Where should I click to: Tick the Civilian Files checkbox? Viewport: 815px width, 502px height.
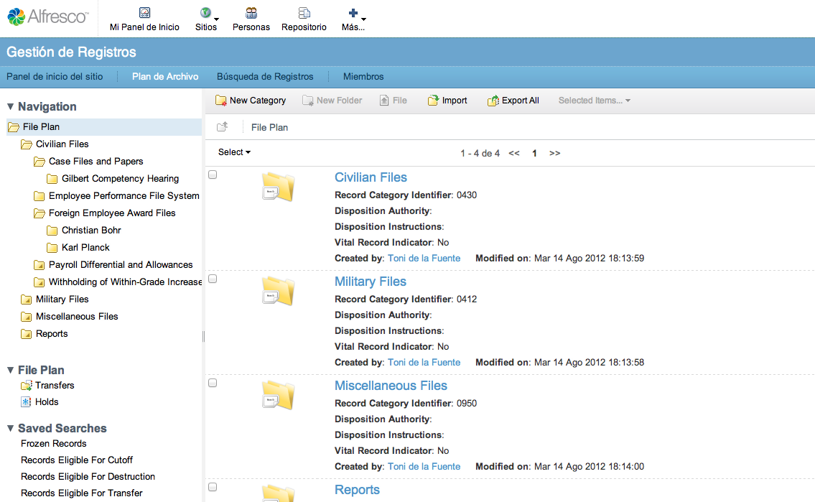[x=213, y=175]
